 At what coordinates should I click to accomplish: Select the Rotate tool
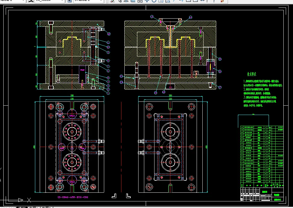pyautogui.click(x=154, y=1)
